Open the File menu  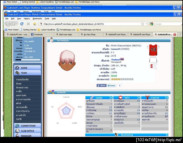click(7, 19)
